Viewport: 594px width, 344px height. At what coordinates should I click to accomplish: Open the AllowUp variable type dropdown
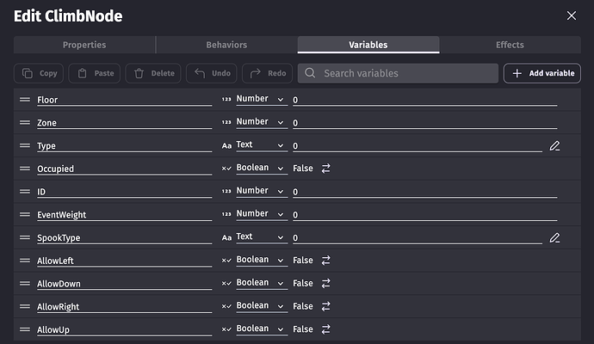tap(262, 329)
